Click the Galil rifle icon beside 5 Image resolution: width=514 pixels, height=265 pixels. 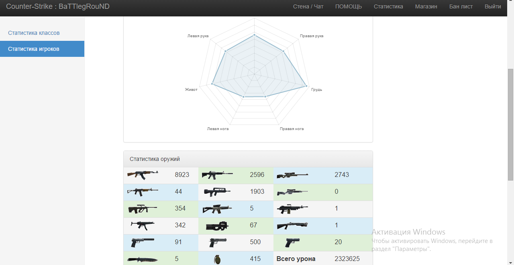217,209
